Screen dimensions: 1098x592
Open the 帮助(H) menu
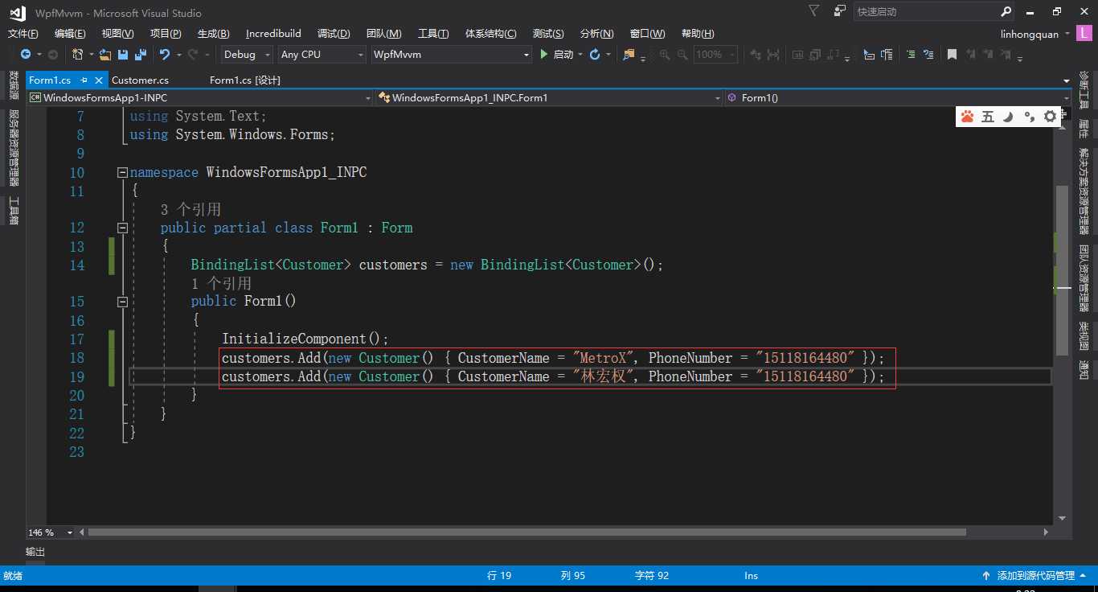(698, 34)
